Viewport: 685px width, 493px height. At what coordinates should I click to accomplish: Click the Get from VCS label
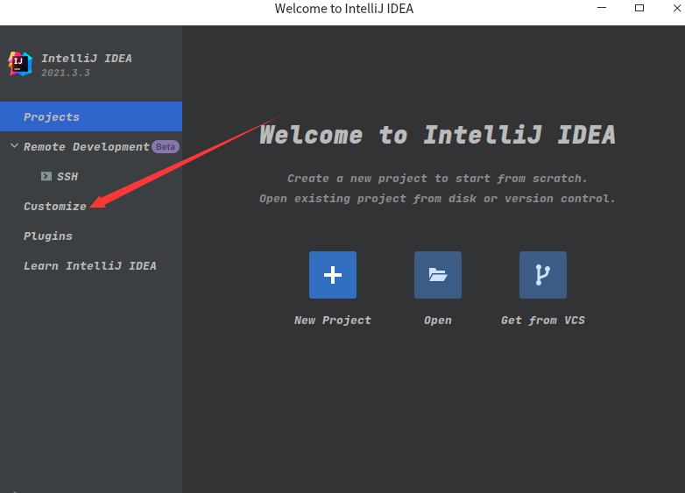pyautogui.click(x=543, y=320)
